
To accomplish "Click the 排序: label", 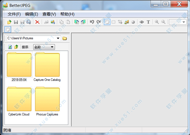I will [x=25, y=47].
